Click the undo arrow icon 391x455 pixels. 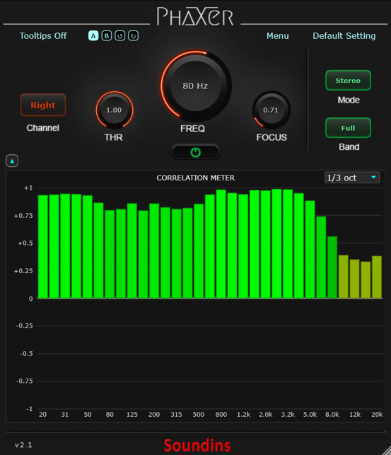tap(119, 36)
